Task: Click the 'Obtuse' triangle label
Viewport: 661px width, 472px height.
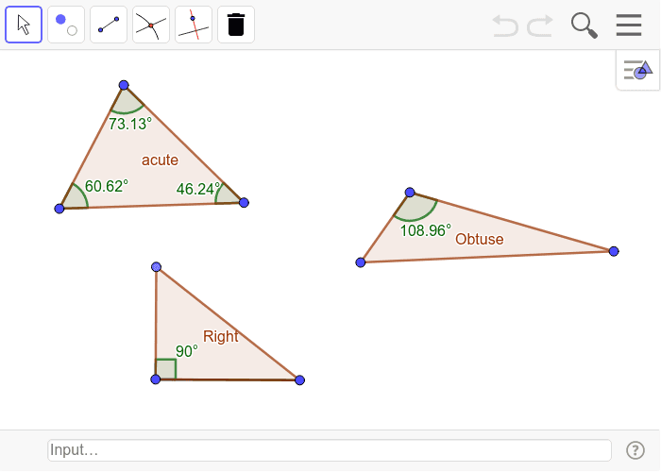Action: pyautogui.click(x=480, y=240)
